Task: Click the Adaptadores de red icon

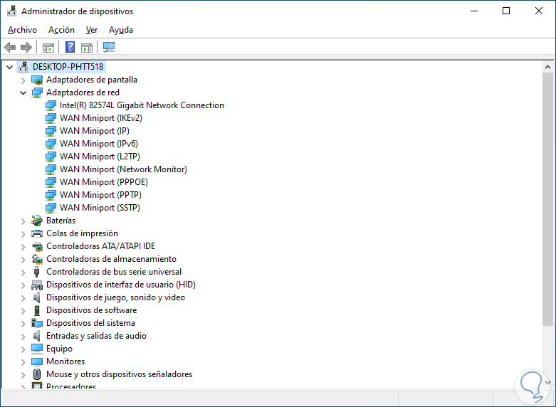Action: click(x=37, y=92)
